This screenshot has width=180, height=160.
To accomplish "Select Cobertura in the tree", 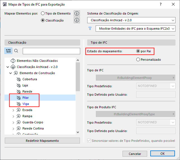I will [x=30, y=79].
